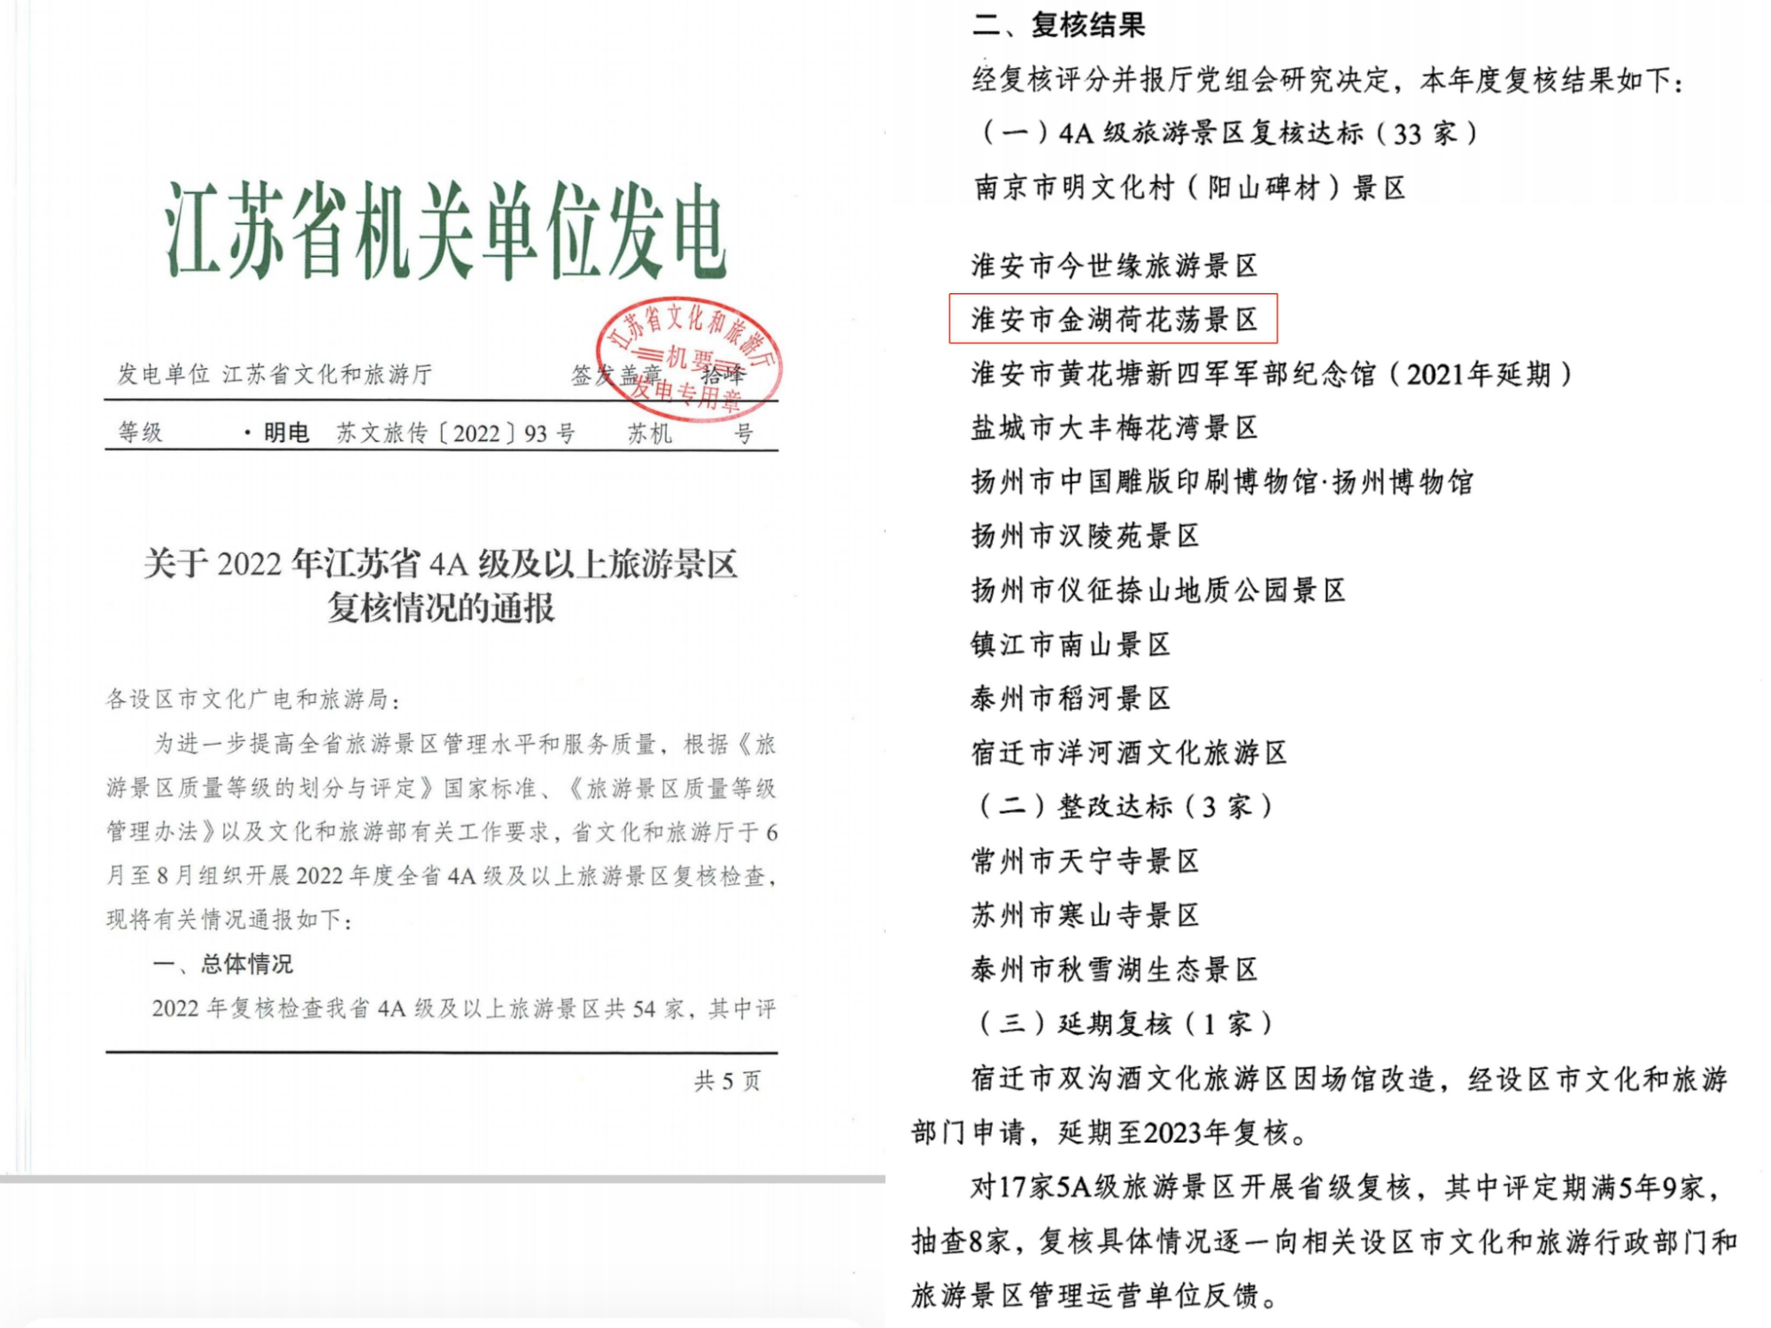
Task: Click subsection （二）整改达标（3家）
Action: click(x=1125, y=807)
